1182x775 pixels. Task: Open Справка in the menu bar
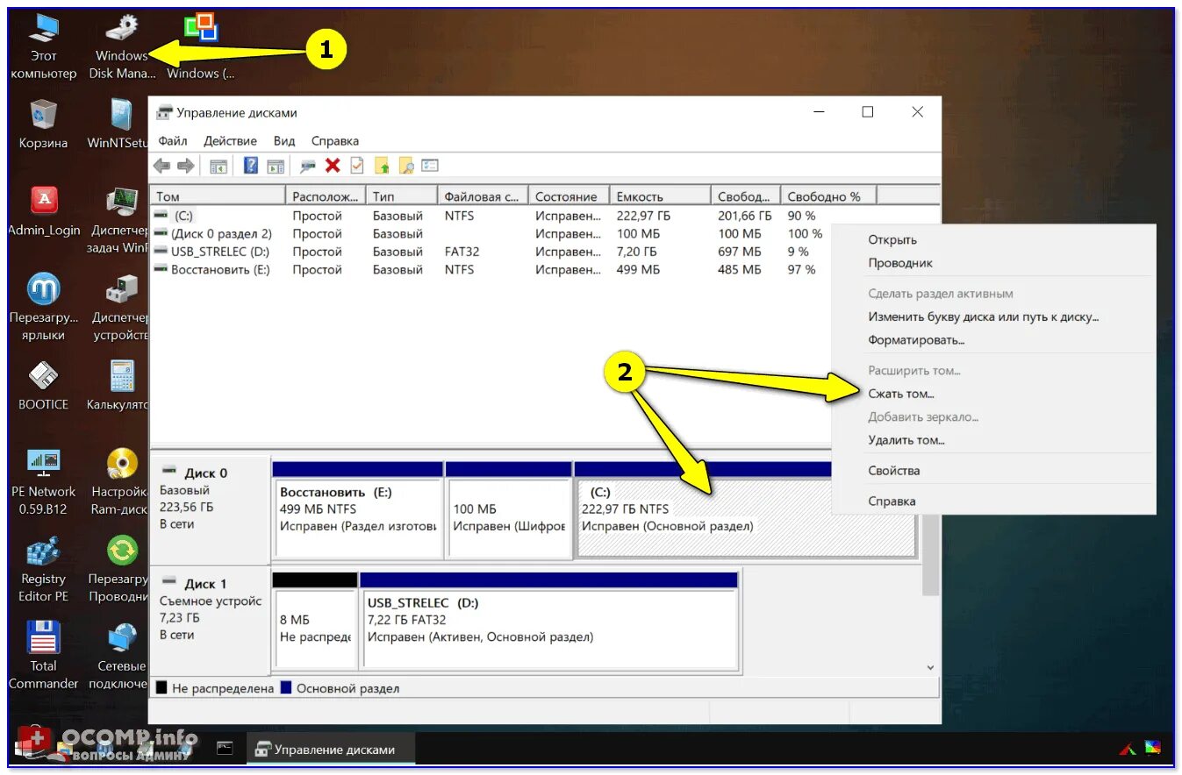point(335,141)
